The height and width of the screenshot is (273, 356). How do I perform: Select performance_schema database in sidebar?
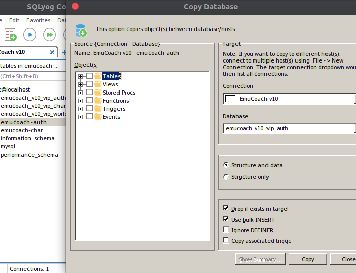point(29,155)
